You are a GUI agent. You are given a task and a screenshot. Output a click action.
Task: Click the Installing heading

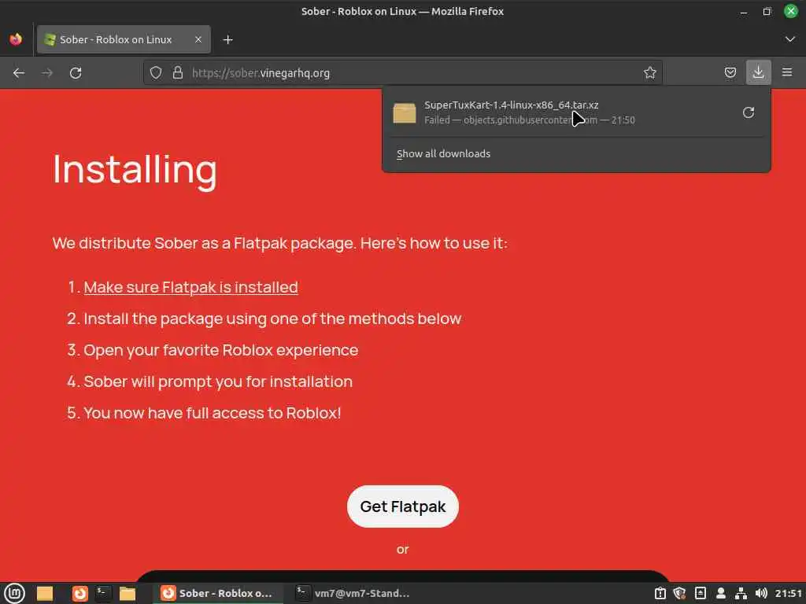click(x=135, y=170)
